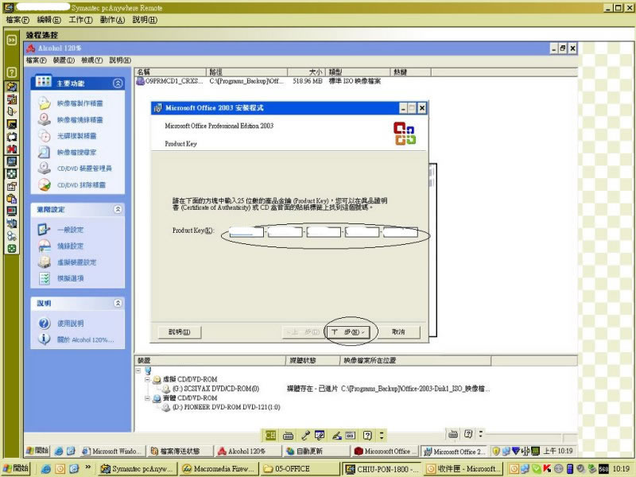Switch to Macromedia Fireworks on local taskbar

point(218,468)
